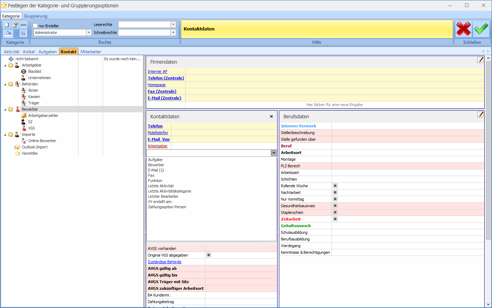Click the Interner AP link
This screenshot has height=308, width=492.
coord(157,71)
